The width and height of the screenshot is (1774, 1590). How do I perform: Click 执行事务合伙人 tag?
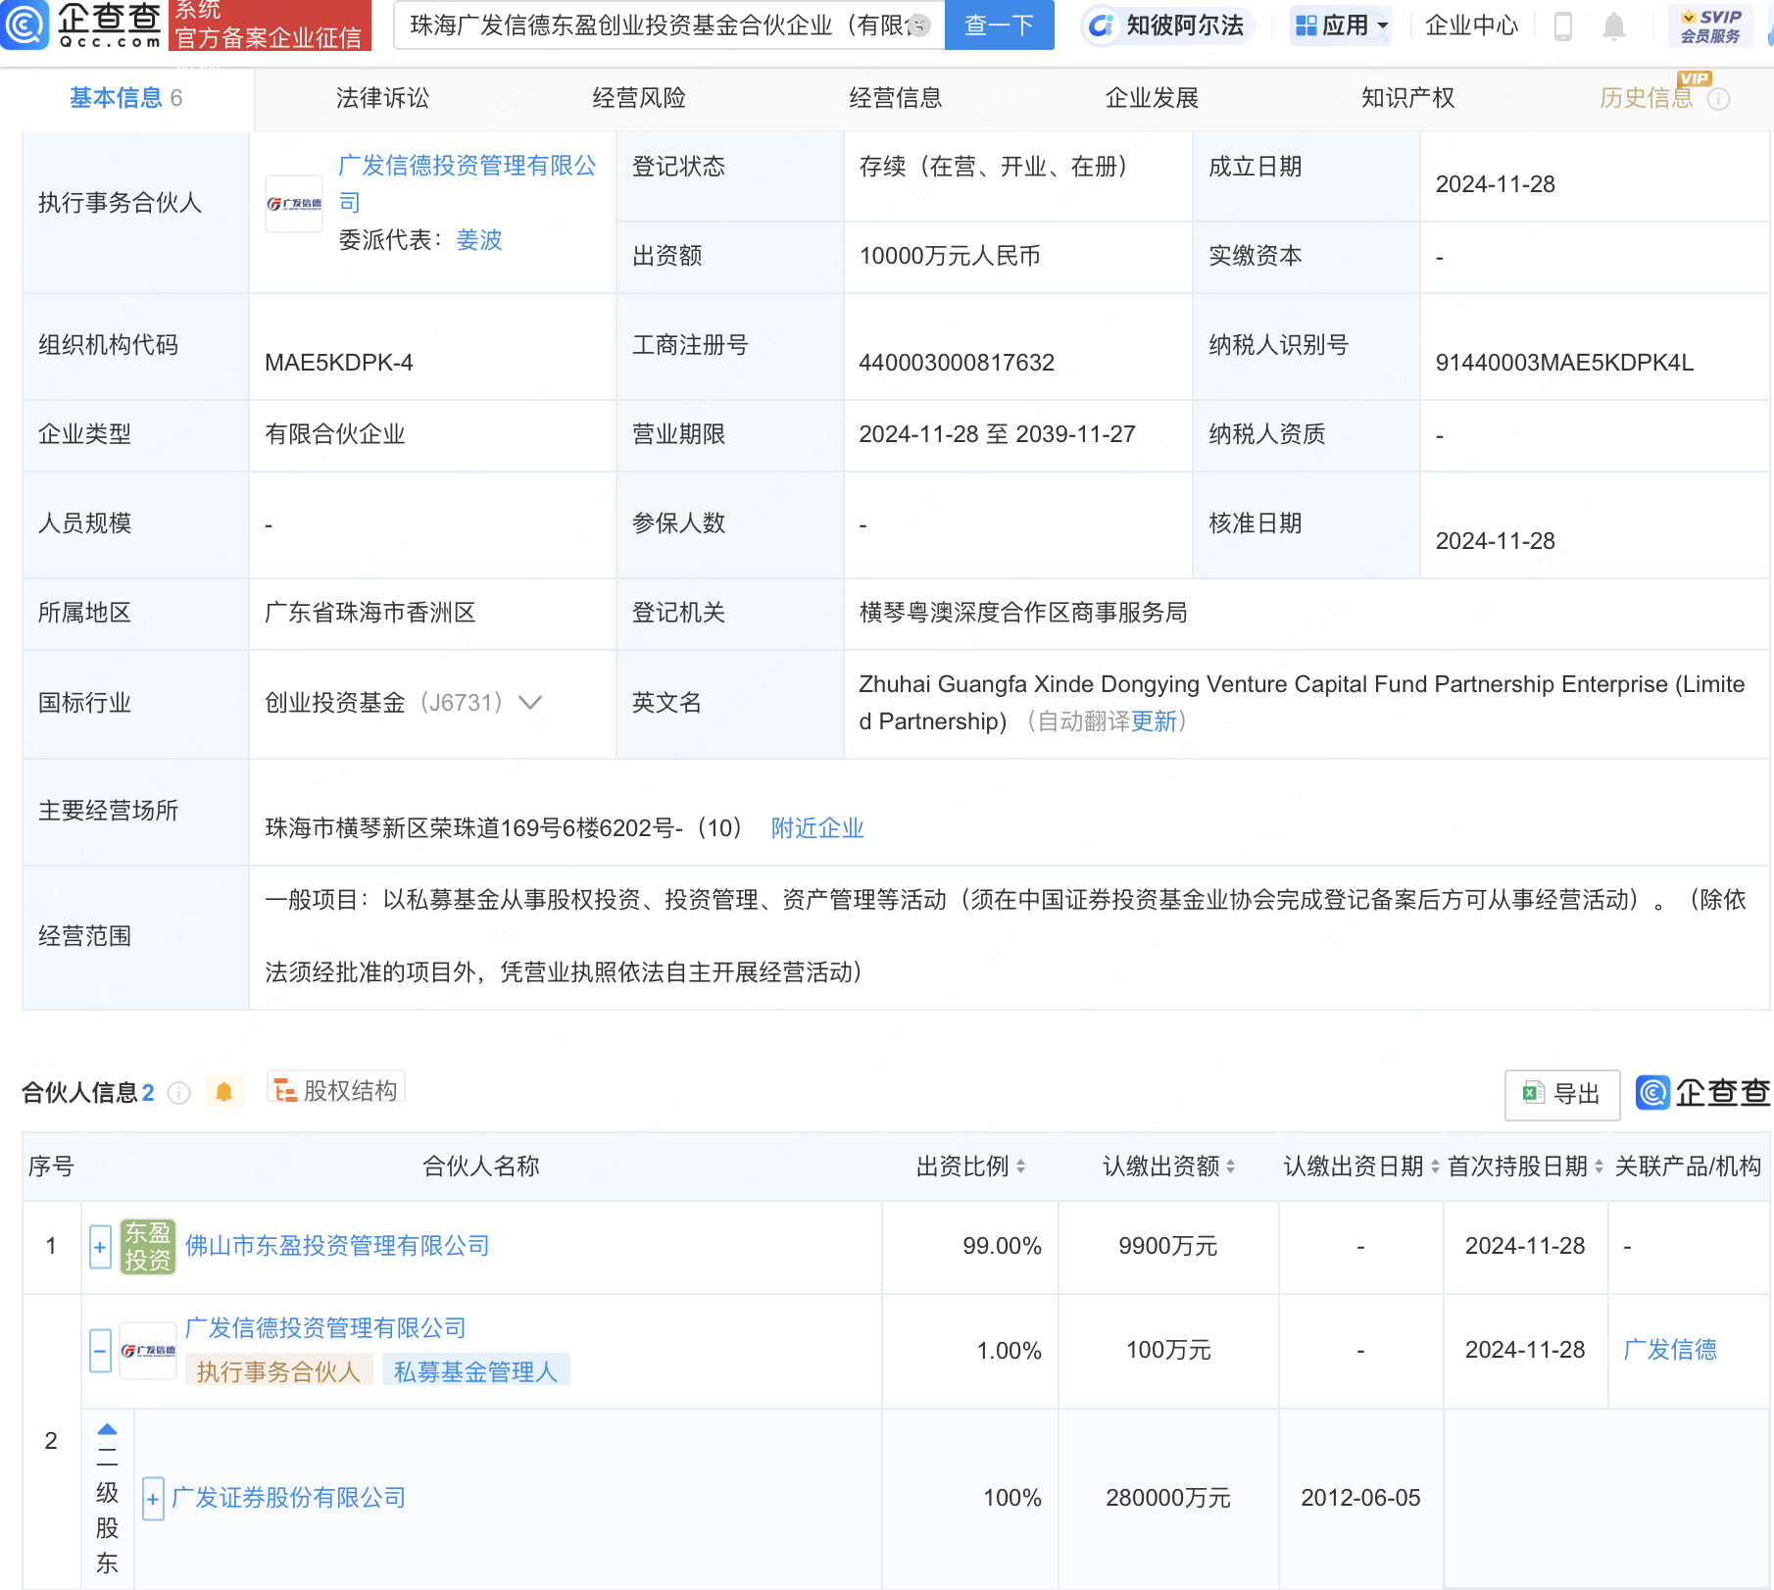pyautogui.click(x=278, y=1371)
